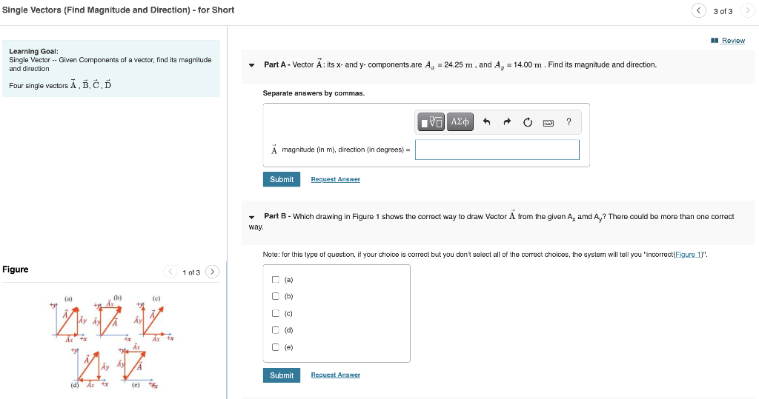
Task: Submit the Part B answer
Action: point(282,375)
